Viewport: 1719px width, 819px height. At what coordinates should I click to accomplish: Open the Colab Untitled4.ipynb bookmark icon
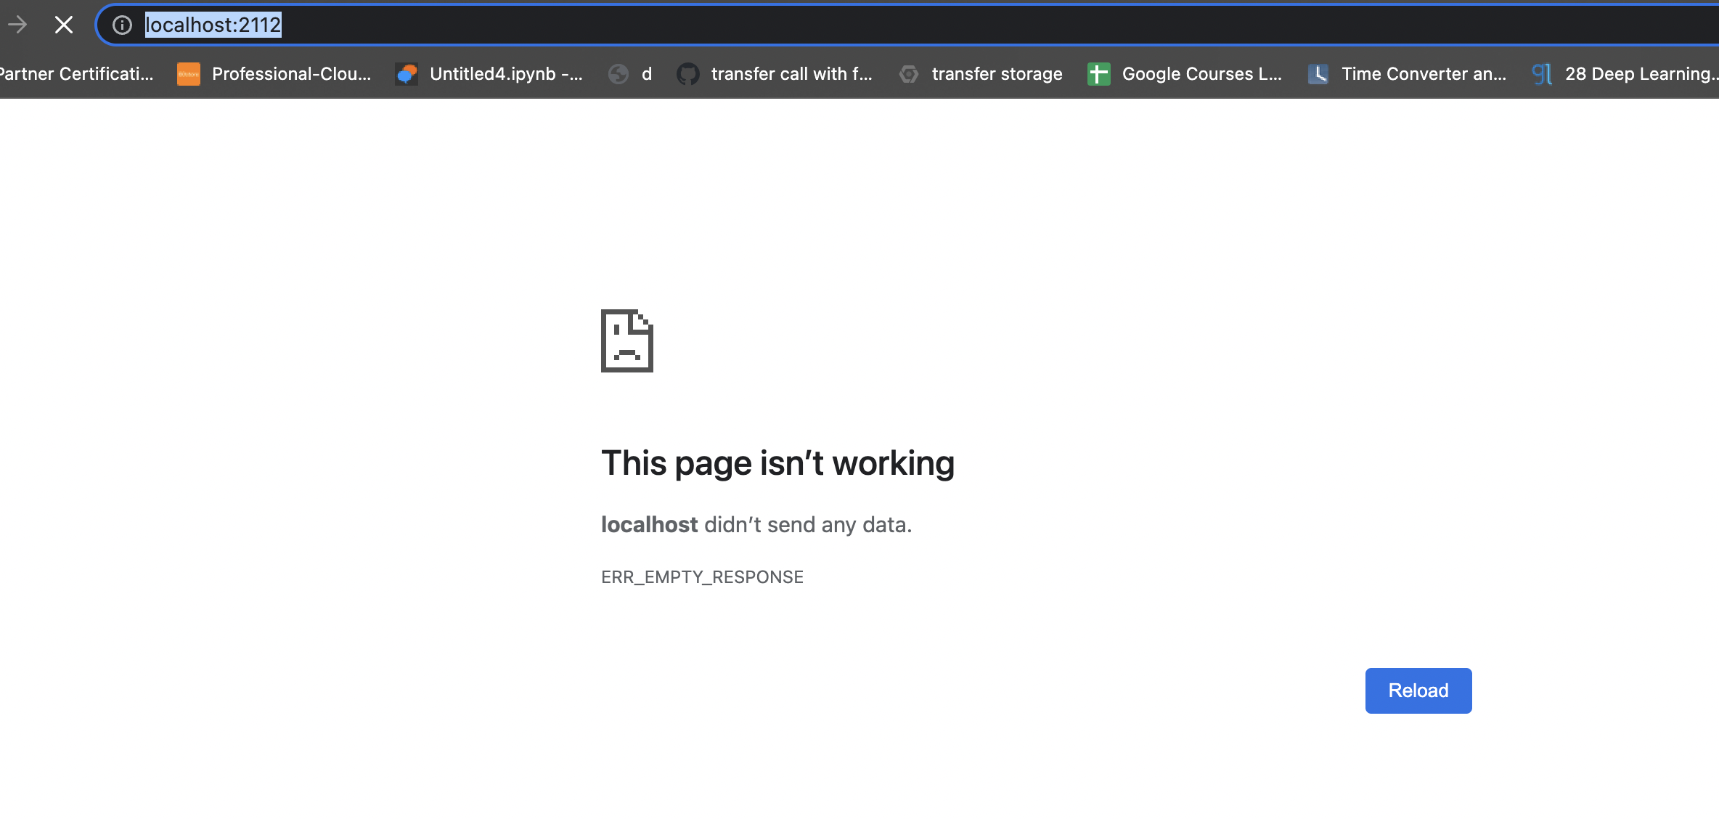(x=406, y=73)
